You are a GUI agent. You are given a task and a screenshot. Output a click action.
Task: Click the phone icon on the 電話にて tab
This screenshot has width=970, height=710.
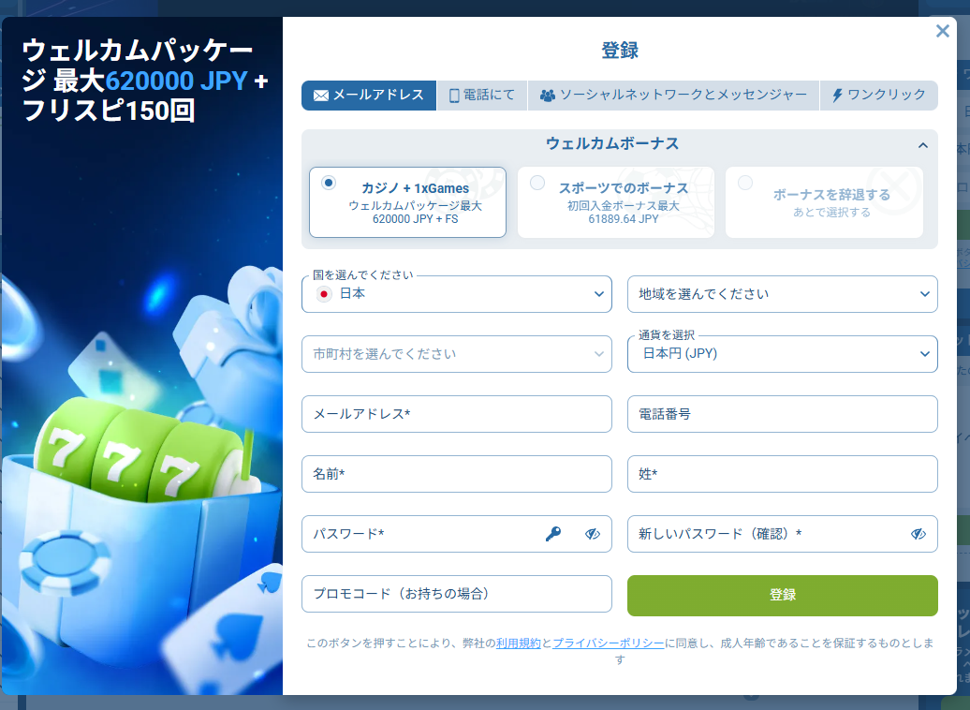tap(454, 96)
